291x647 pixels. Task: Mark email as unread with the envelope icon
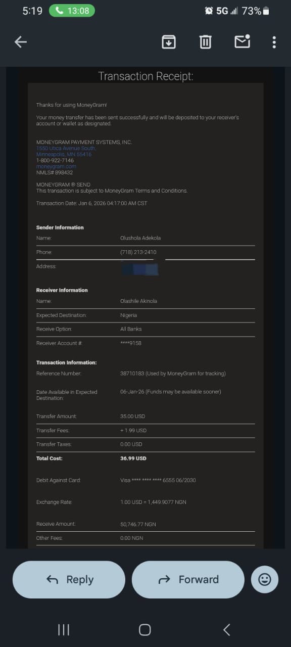(x=243, y=41)
